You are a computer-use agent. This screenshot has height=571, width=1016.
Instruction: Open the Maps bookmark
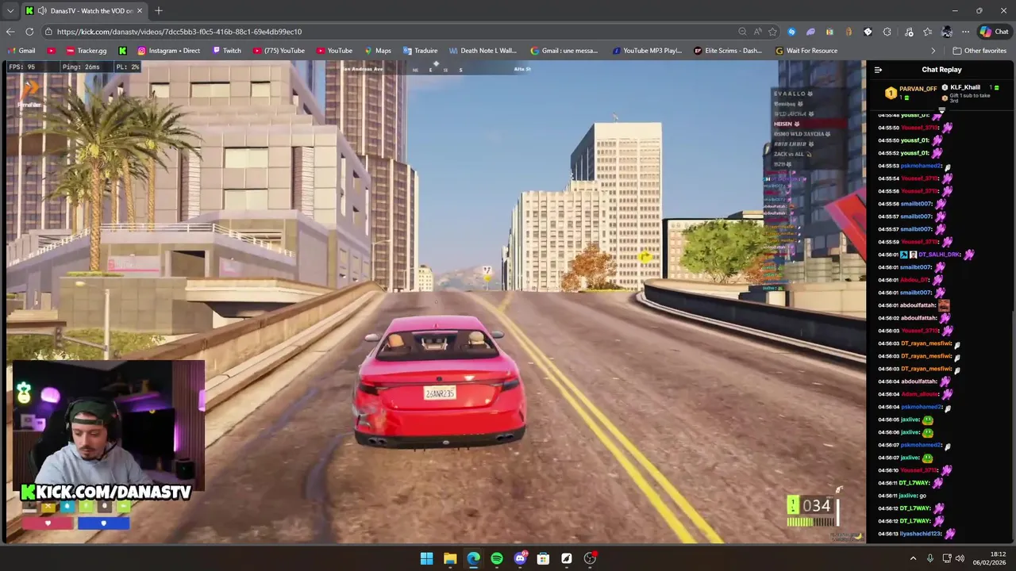coord(378,51)
